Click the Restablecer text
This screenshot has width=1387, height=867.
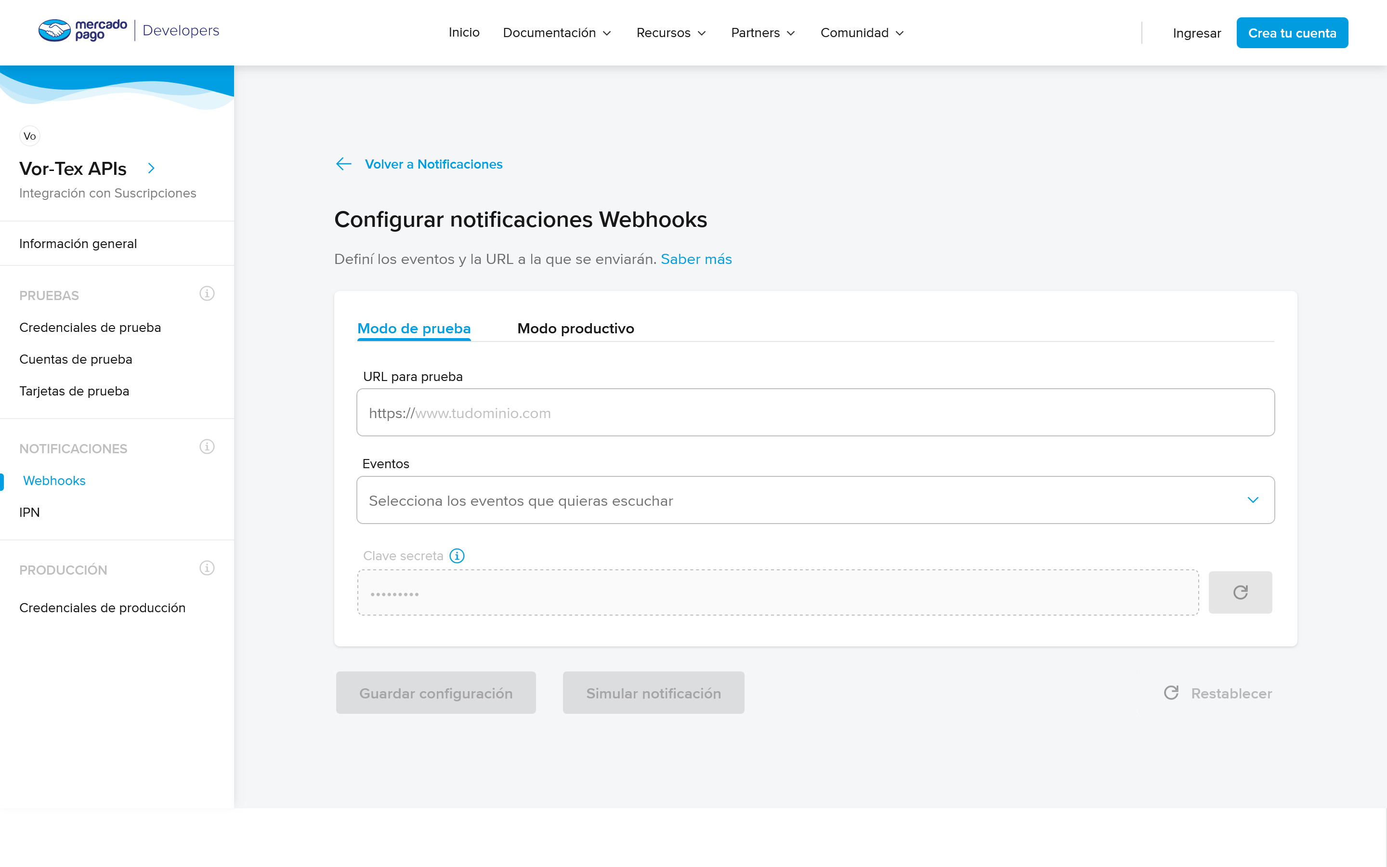pos(1231,693)
